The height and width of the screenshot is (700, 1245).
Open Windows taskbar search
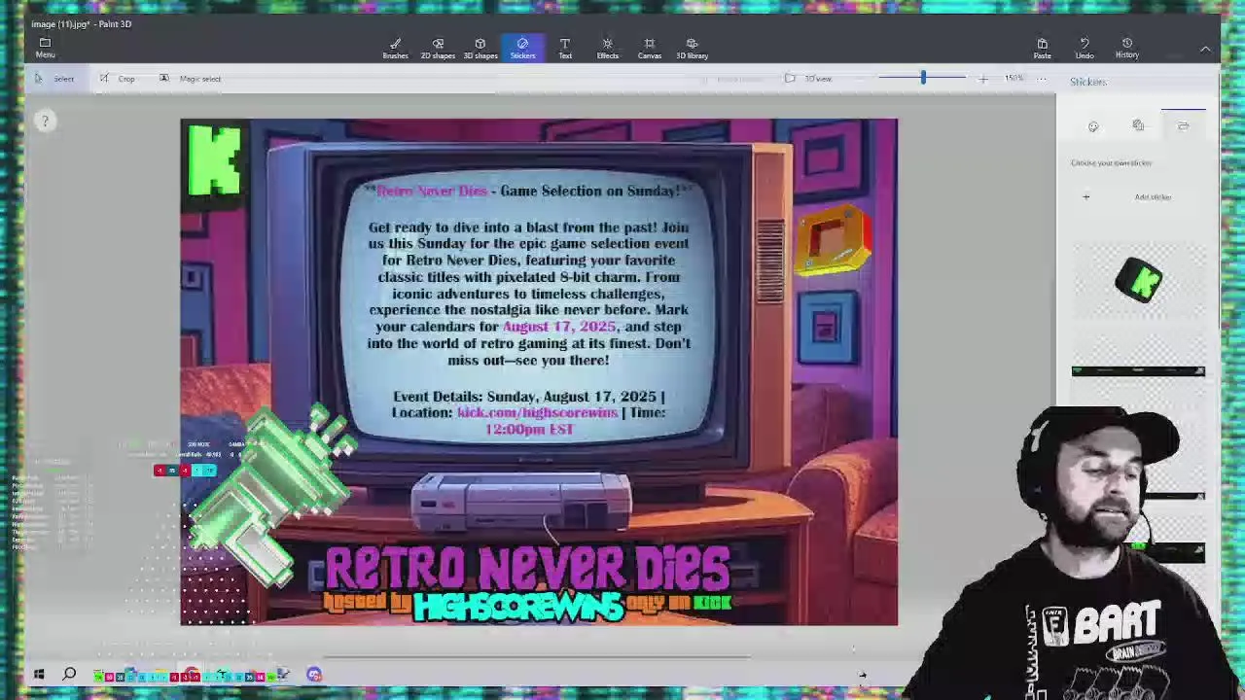tap(69, 675)
